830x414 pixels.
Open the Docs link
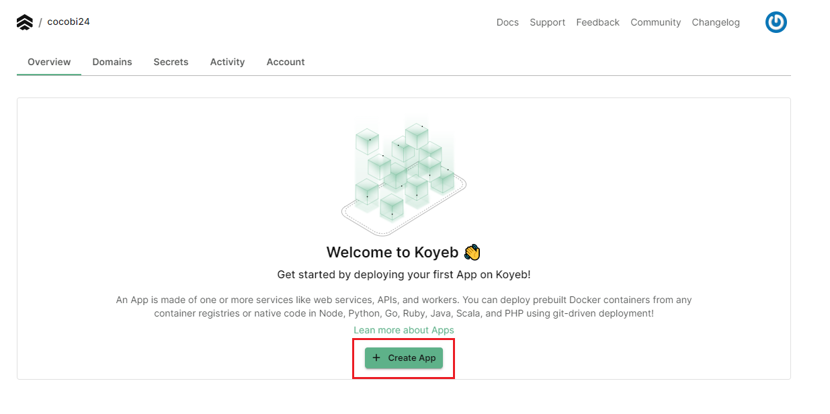coord(507,22)
